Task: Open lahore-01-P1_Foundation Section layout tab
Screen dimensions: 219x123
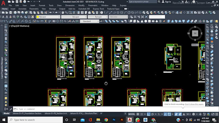Action: (27, 113)
